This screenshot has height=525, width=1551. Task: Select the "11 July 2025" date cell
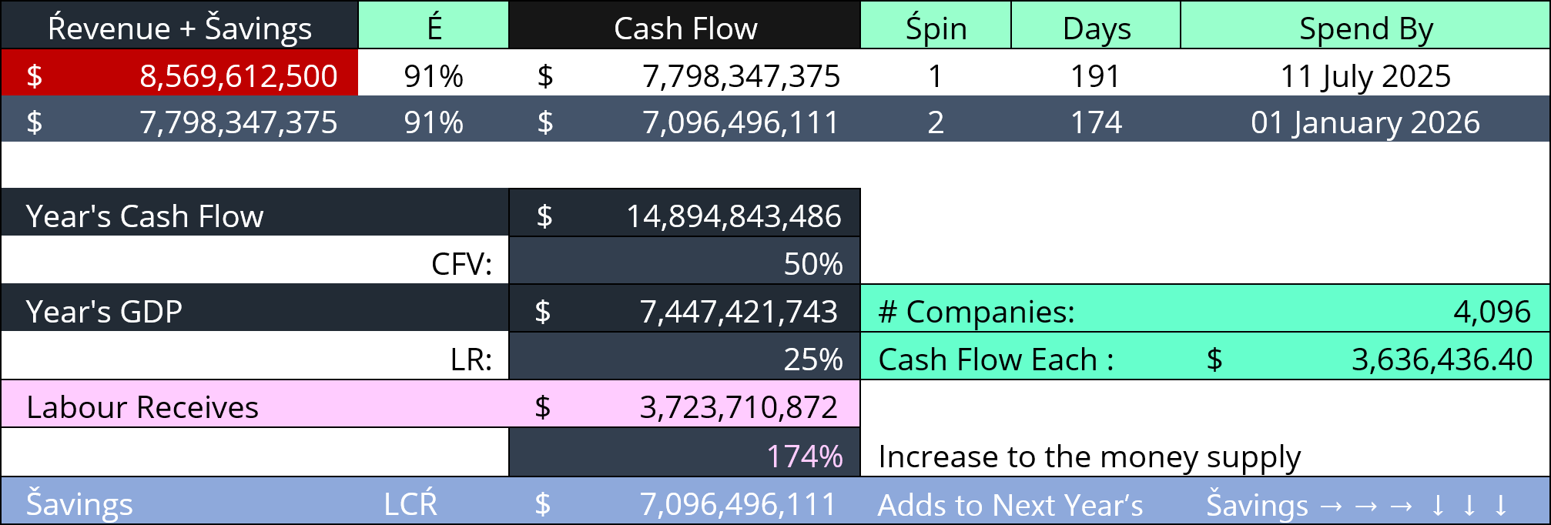[x=1365, y=75]
